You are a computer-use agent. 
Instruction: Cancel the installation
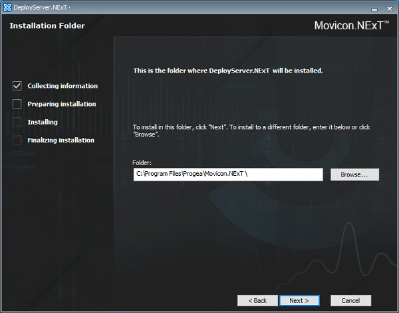(x=350, y=300)
